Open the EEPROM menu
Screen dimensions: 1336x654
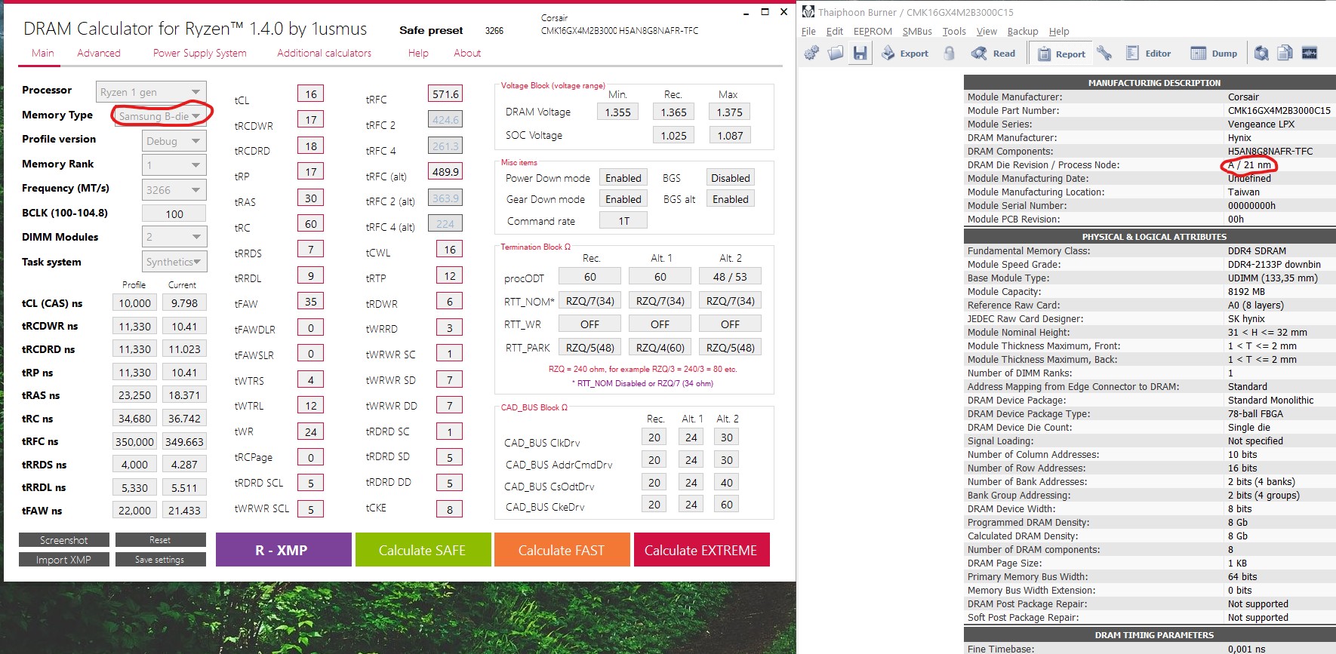[x=873, y=31]
